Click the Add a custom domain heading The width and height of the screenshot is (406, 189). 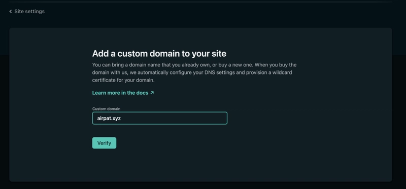(159, 54)
